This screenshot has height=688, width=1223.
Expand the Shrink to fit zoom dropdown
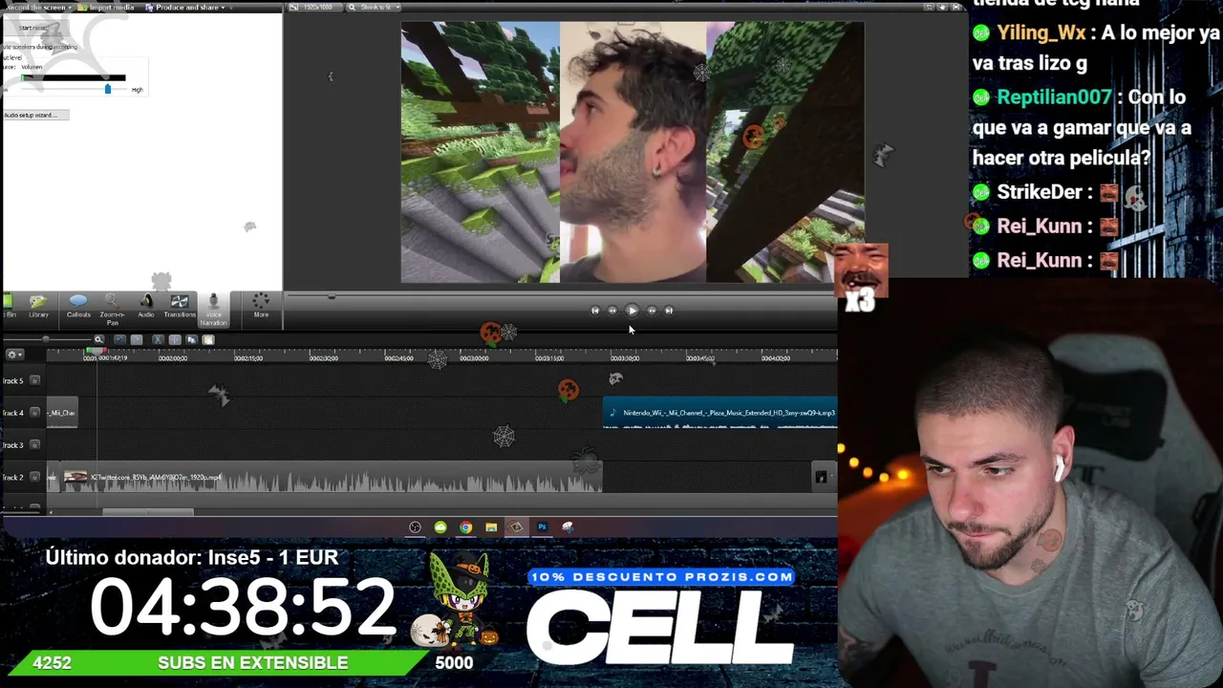click(373, 8)
